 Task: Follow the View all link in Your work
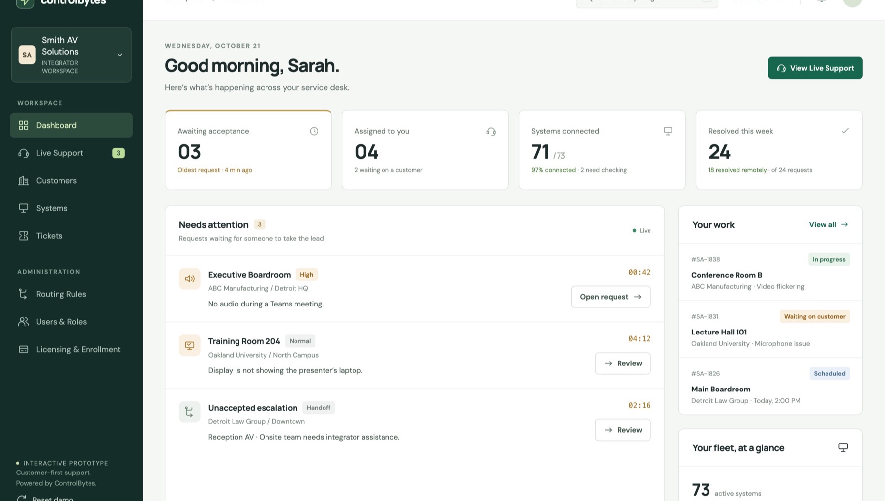(828, 224)
